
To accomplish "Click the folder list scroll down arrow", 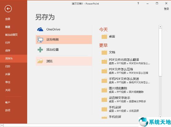I will [160, 117].
